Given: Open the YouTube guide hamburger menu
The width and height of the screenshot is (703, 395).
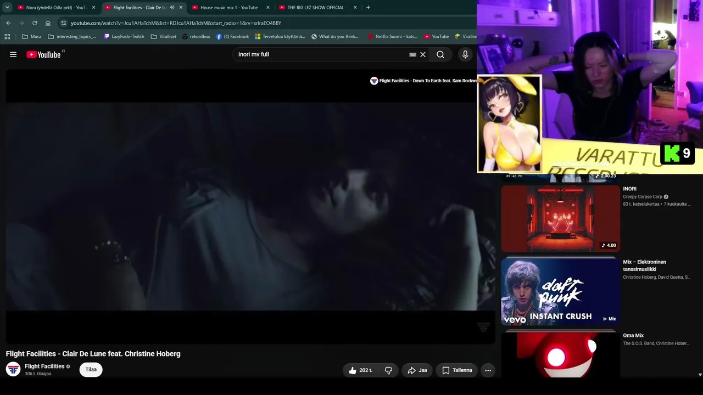Looking at the screenshot, I should [x=13, y=54].
